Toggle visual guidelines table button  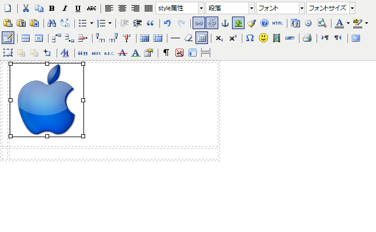pyautogui.click(x=202, y=38)
